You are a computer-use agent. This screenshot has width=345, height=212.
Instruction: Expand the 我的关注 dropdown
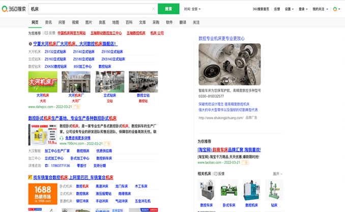click(320, 9)
